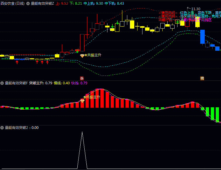The width and height of the screenshot is (221, 170).
Task: Open the 量能有效突破F indicator dropdown
Action: 2,83
